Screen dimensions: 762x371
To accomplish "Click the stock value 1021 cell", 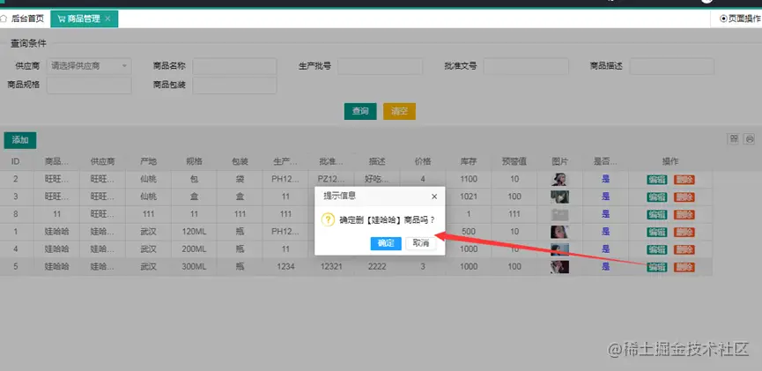I will [469, 197].
